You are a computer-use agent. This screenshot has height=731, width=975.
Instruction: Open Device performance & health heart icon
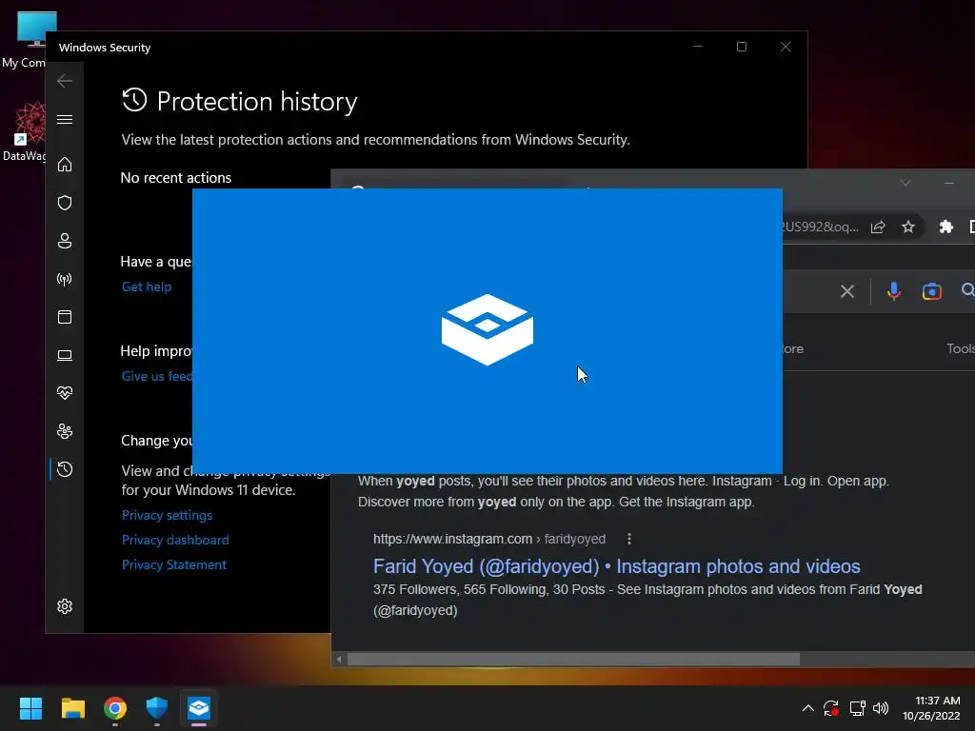click(65, 393)
